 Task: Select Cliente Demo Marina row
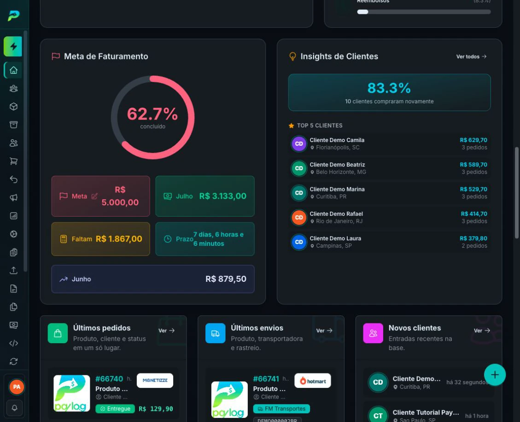[x=389, y=193]
